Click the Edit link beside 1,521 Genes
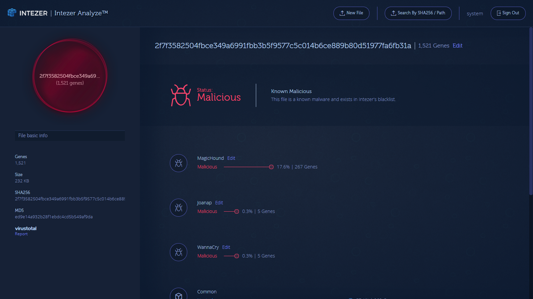The height and width of the screenshot is (299, 533). (x=457, y=46)
